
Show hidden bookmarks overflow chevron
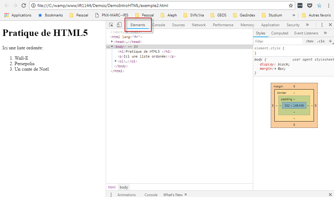294,15
